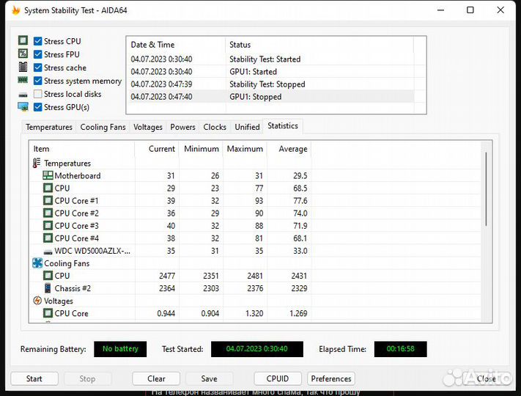Click the chip icon of CPU Core #4
The width and height of the screenshot is (521, 396).
[x=48, y=238]
